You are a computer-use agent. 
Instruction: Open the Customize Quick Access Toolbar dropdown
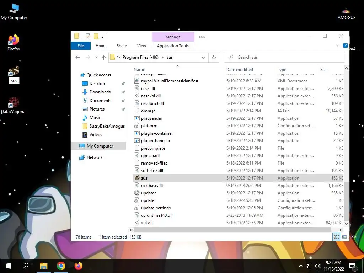point(102,37)
